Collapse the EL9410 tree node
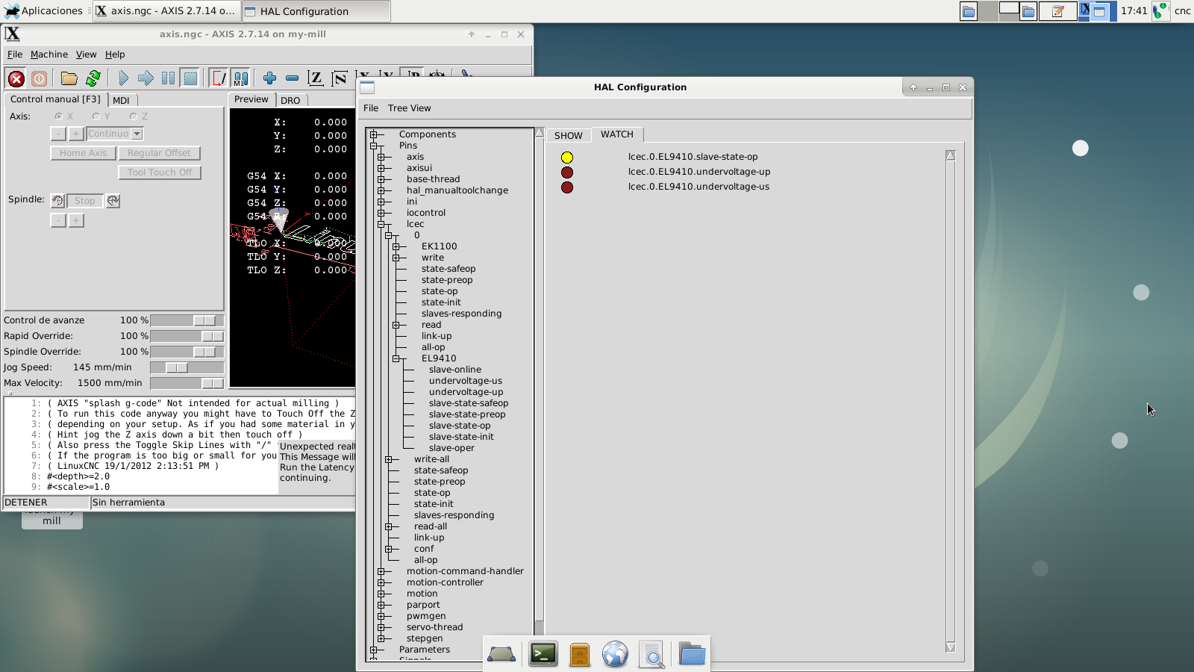Viewport: 1194px width, 672px height. (x=396, y=358)
